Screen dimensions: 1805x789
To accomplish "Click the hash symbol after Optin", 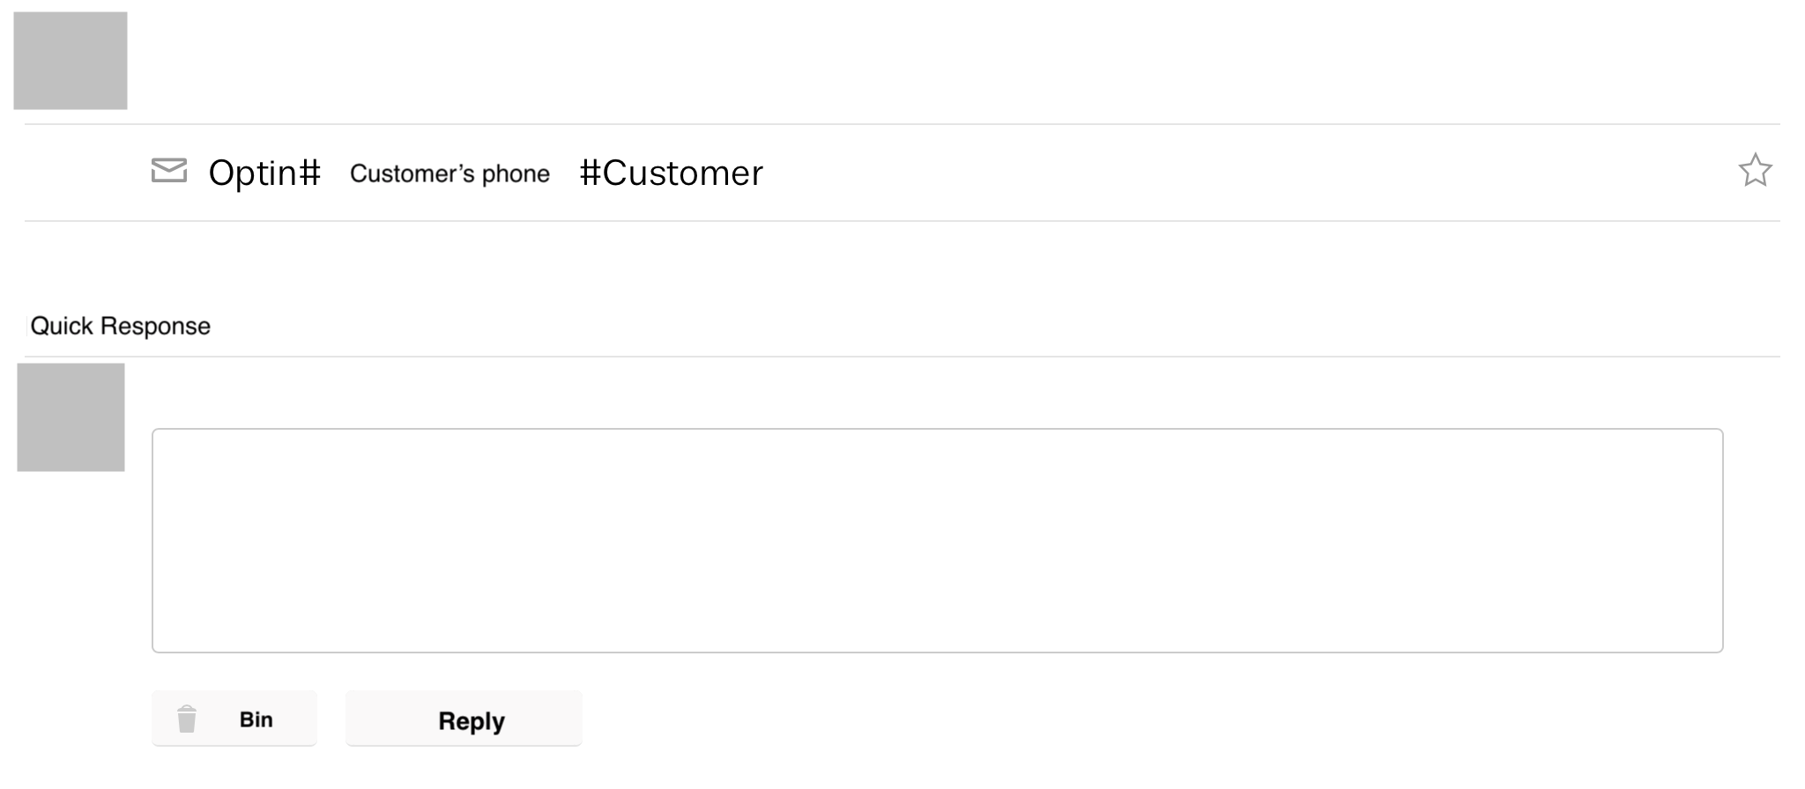I will click(309, 173).
